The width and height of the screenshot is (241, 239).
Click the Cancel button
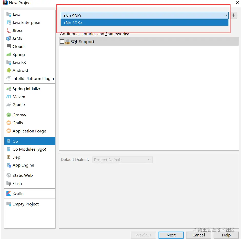pyautogui.click(x=198, y=235)
